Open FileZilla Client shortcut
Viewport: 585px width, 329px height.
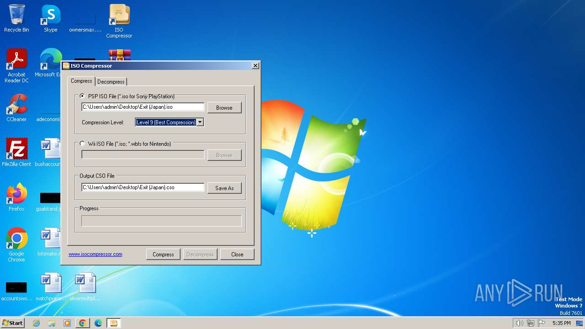16,153
